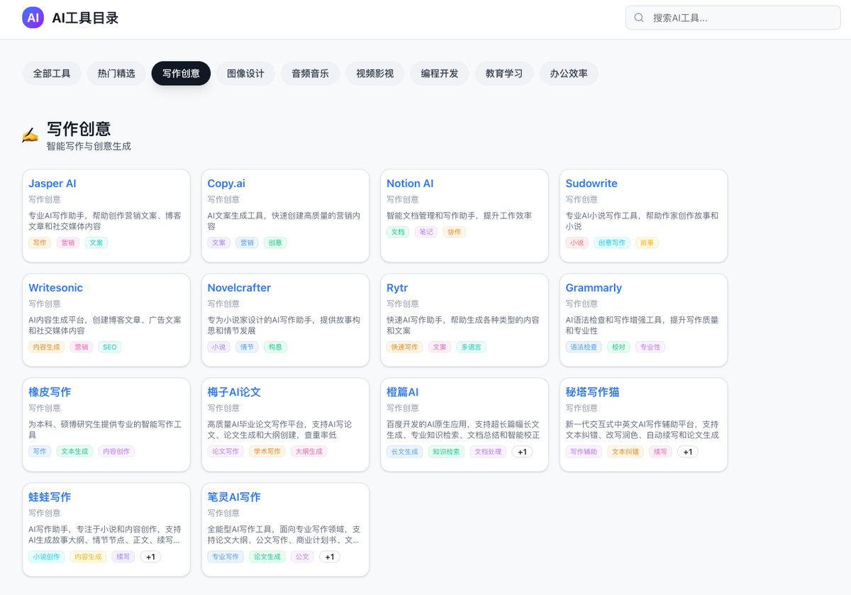Image resolution: width=851 pixels, height=595 pixels.
Task: Switch to the 图像设计 tab
Action: [x=245, y=73]
